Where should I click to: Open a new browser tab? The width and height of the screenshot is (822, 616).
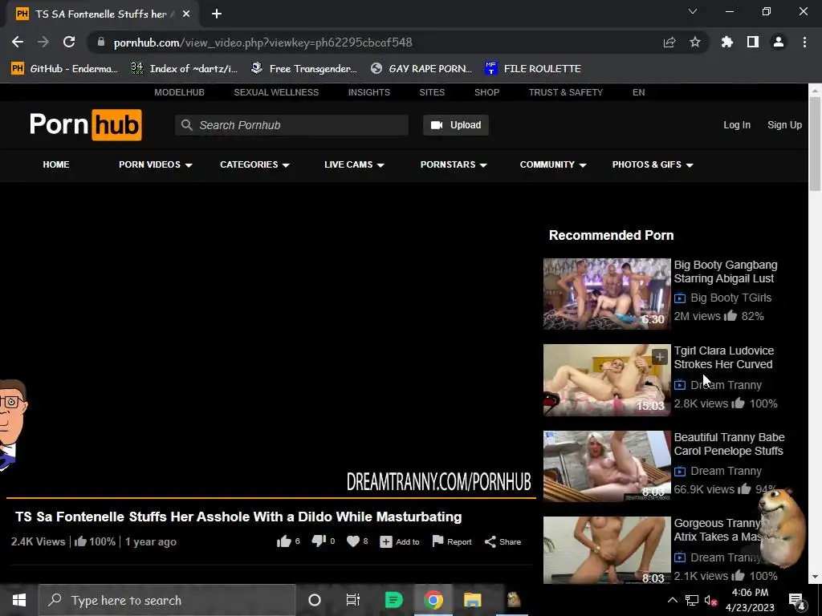coord(217,14)
